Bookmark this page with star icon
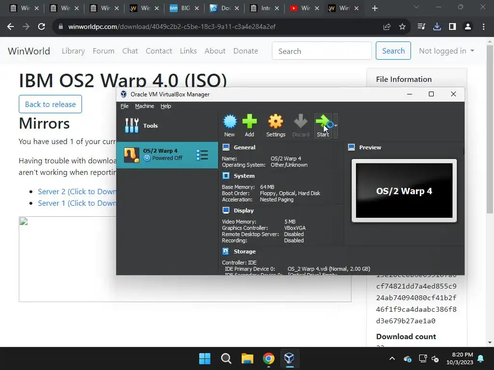This screenshot has width=494, height=370. coord(402,27)
